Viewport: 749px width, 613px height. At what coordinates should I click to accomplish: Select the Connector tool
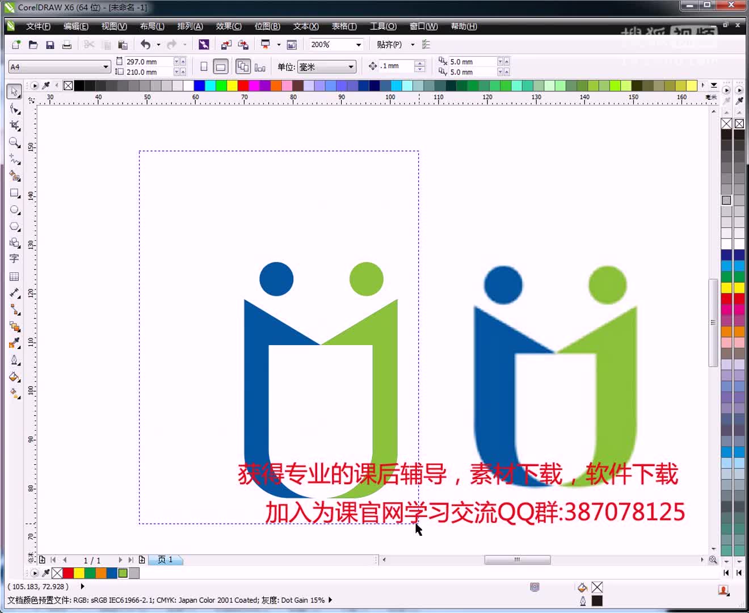click(14, 309)
